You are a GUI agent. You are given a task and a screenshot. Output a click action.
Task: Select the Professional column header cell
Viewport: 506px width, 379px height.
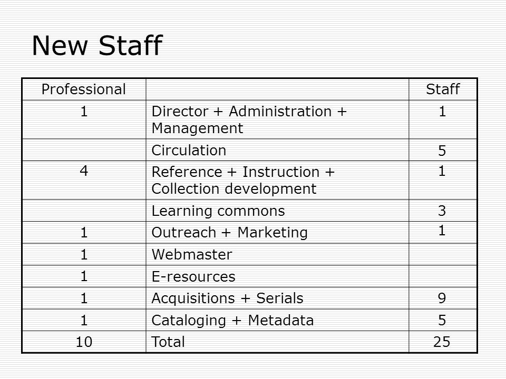(x=84, y=89)
